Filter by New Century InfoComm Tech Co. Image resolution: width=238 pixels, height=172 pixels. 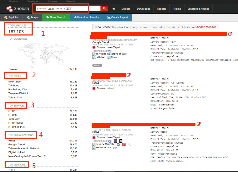pyautogui.click(x=28, y=156)
